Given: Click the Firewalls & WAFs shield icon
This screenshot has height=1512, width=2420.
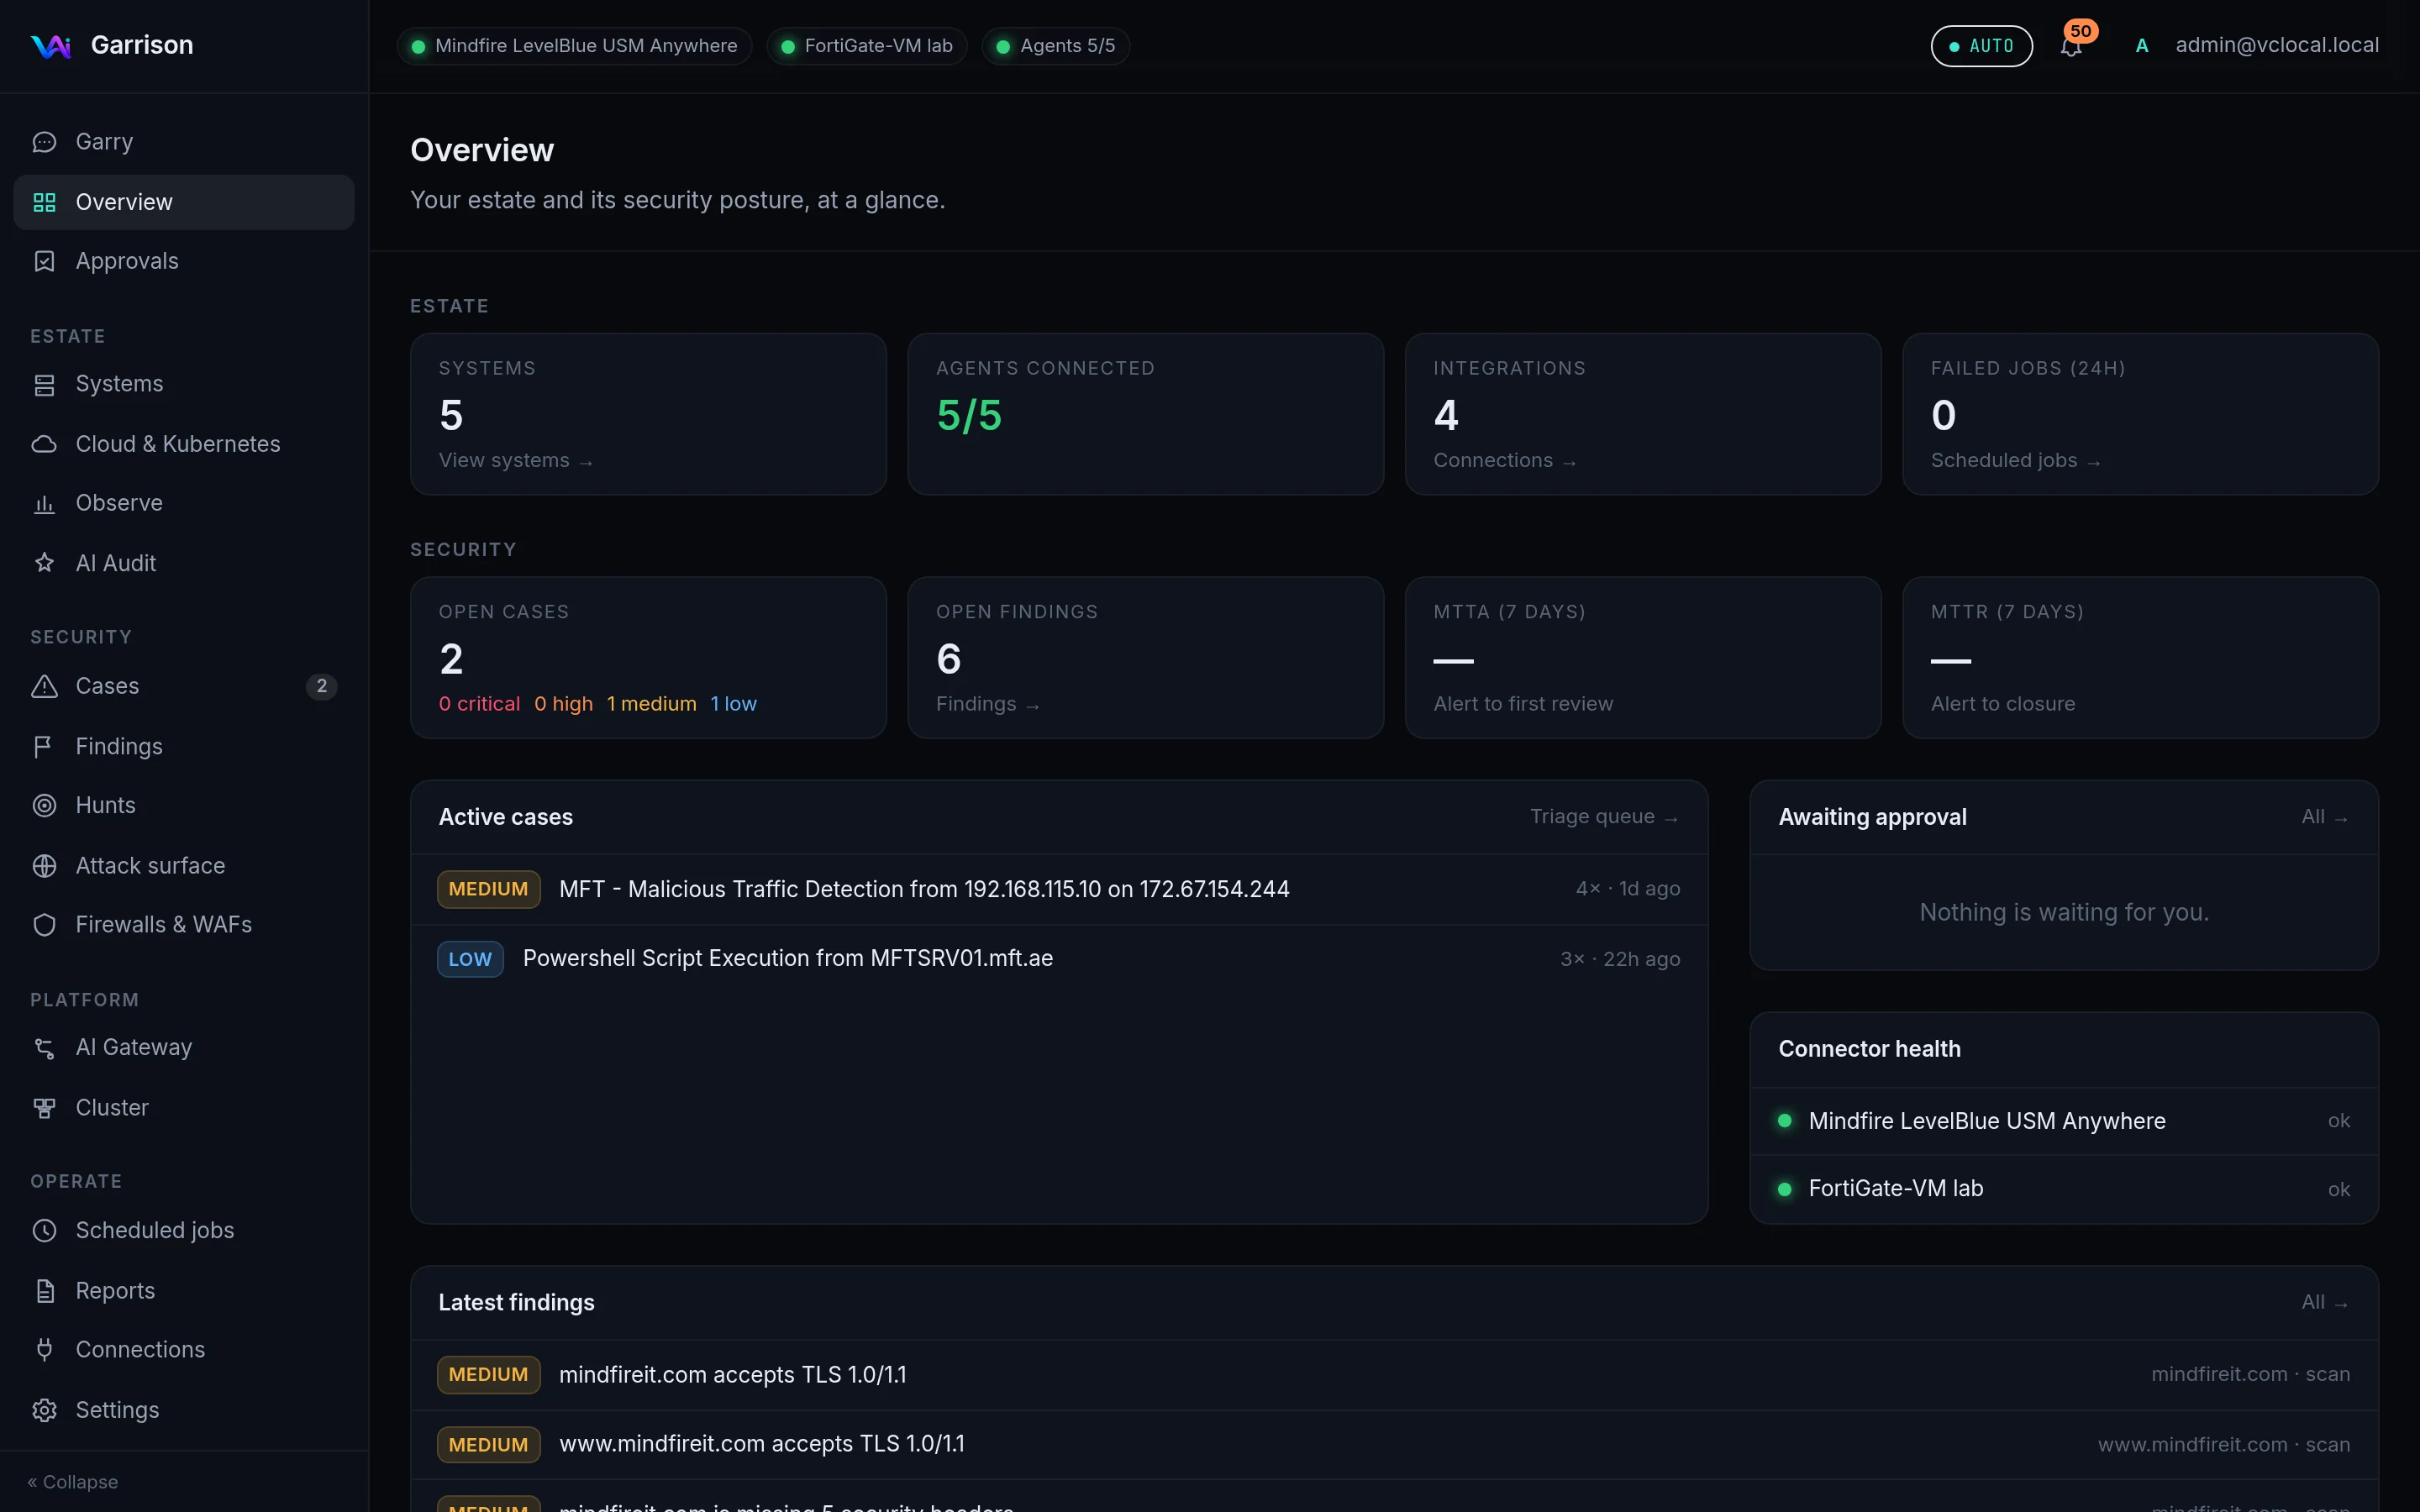Looking at the screenshot, I should pos(44,925).
